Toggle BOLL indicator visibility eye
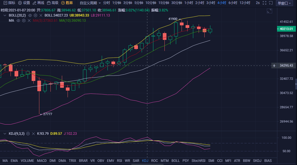297x165 pixels. (30, 15)
